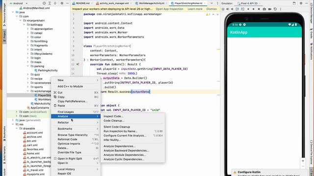Show the hidden editor tabs list
Screen dimensions: 314x176
211,3
